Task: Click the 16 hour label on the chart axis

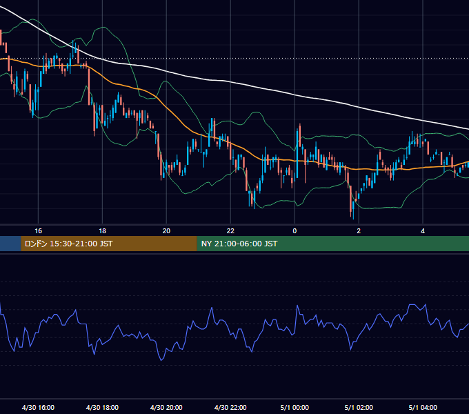Action: (39, 231)
